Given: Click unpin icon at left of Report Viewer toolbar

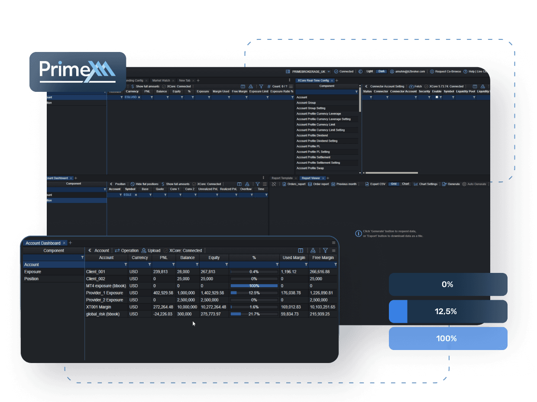Looking at the screenshot, I should [274, 184].
